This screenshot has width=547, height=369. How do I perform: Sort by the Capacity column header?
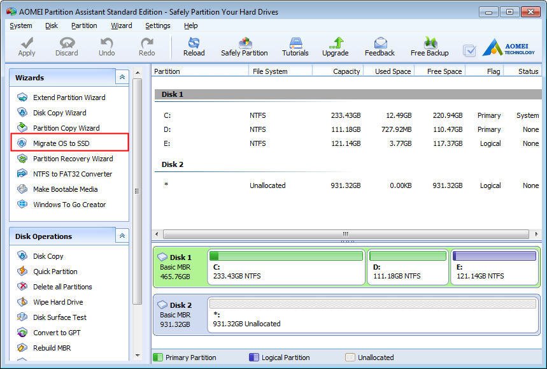coord(346,71)
